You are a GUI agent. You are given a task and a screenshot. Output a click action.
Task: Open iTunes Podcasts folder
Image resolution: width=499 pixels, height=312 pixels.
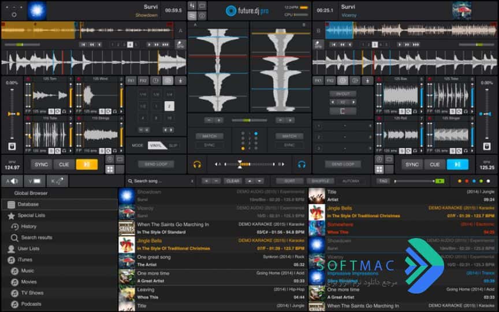(x=31, y=304)
